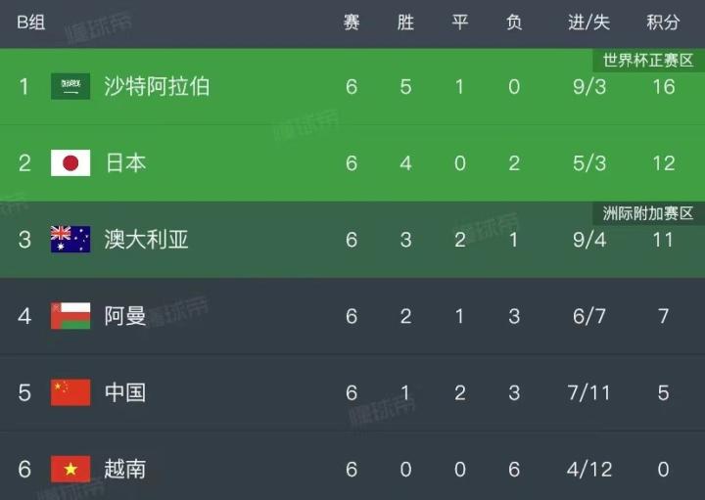Click the Saudi Arabia flag icon

click(70, 86)
